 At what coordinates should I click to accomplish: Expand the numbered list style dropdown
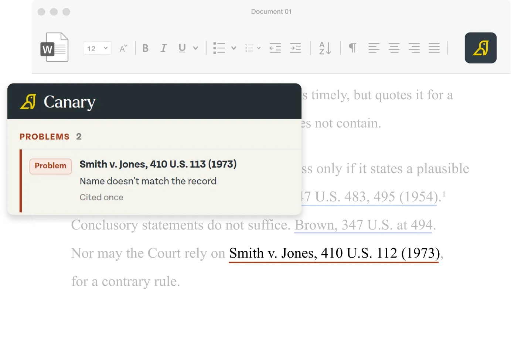click(259, 48)
